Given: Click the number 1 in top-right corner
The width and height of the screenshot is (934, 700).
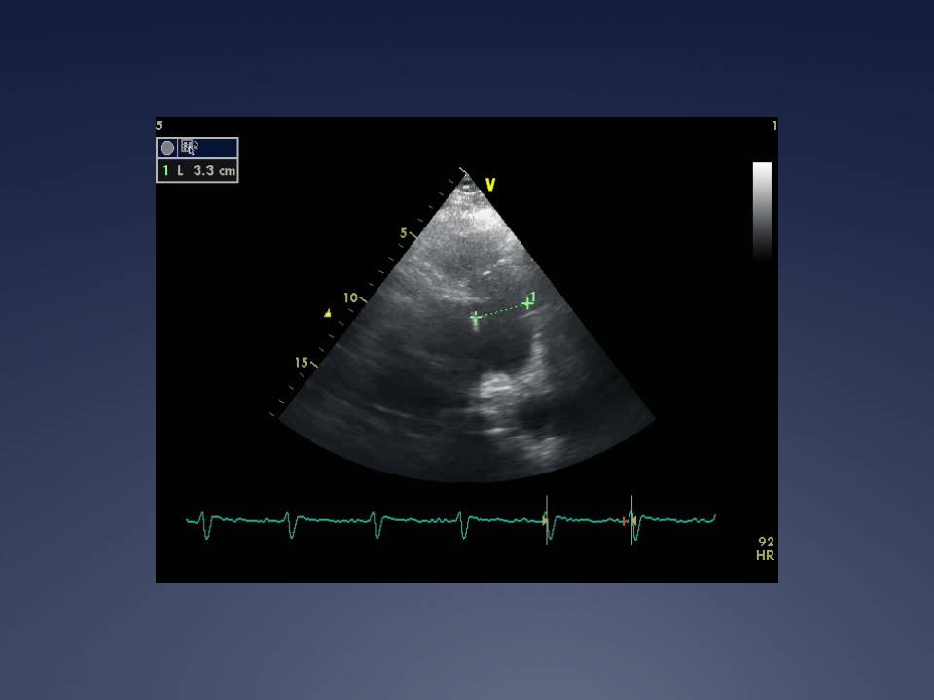Looking at the screenshot, I should 774,125.
